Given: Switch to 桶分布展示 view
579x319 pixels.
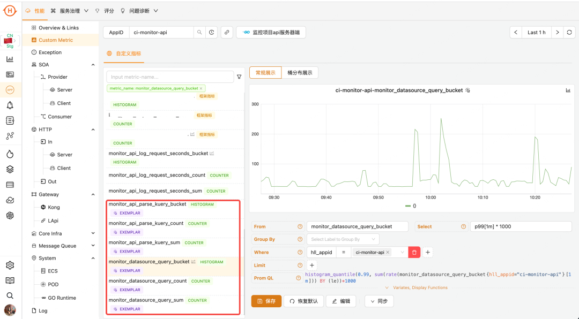Looking at the screenshot, I should tap(300, 73).
